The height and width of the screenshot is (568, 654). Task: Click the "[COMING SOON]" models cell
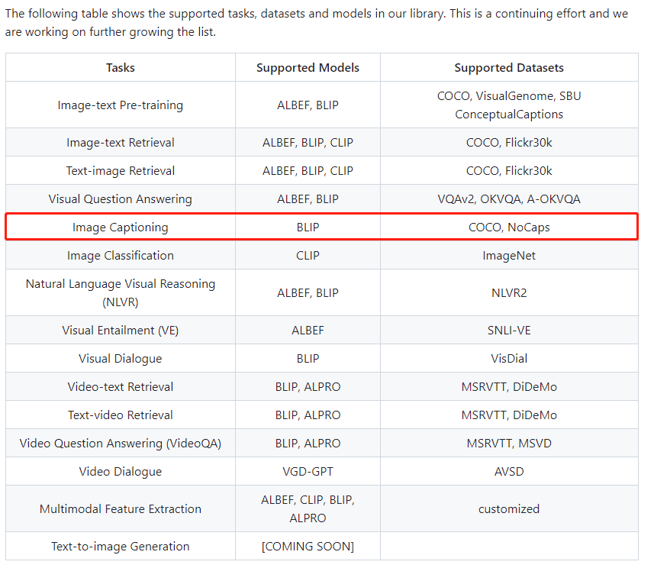click(x=308, y=547)
